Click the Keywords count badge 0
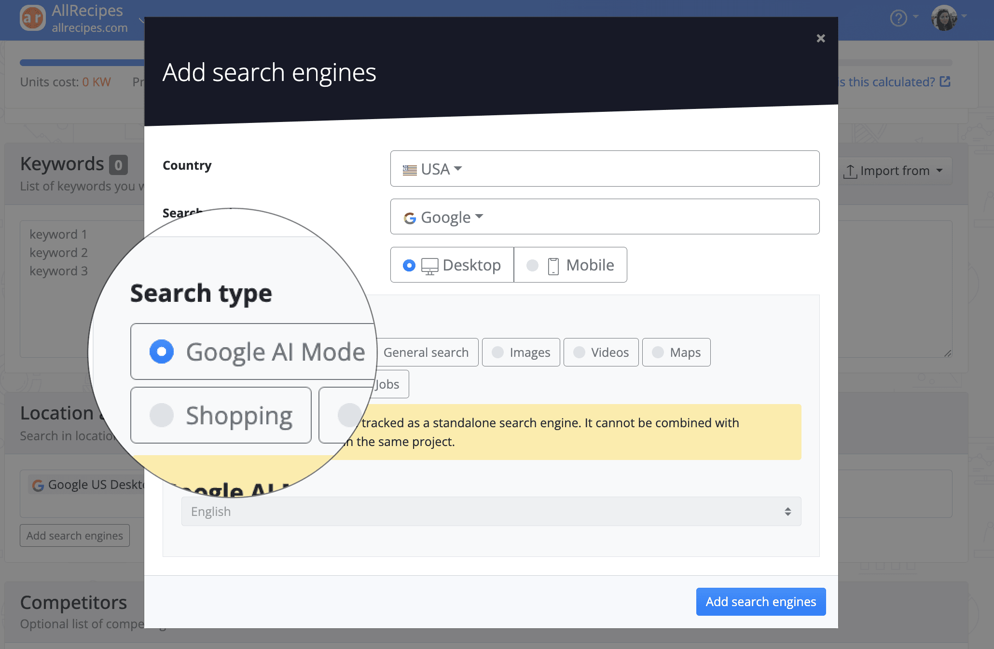This screenshot has height=649, width=994. click(x=118, y=165)
